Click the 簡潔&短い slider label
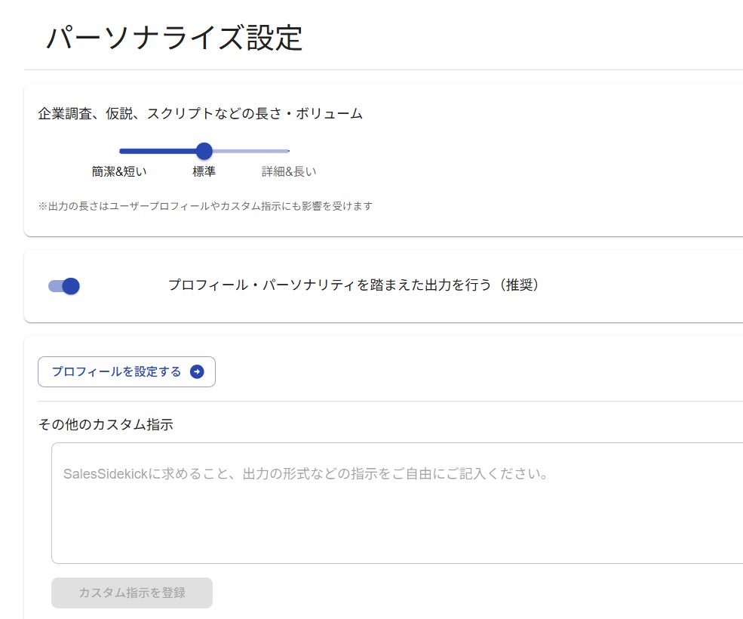The height and width of the screenshot is (619, 743). [x=119, y=171]
